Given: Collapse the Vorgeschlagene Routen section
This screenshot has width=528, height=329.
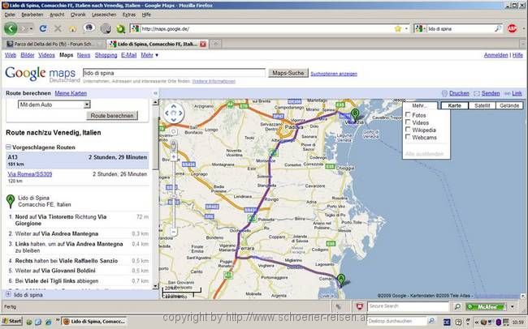Looking at the screenshot, I should click(x=8, y=147).
